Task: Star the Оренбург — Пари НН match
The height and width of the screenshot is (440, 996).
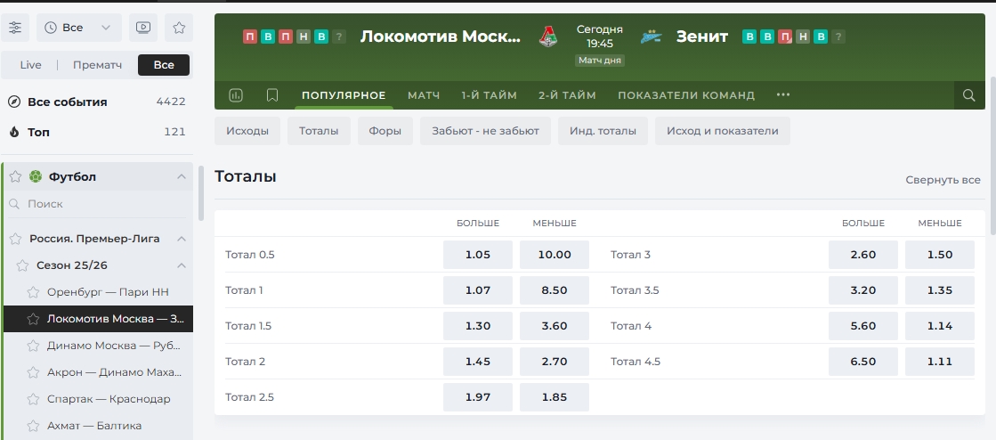Action: (x=34, y=292)
